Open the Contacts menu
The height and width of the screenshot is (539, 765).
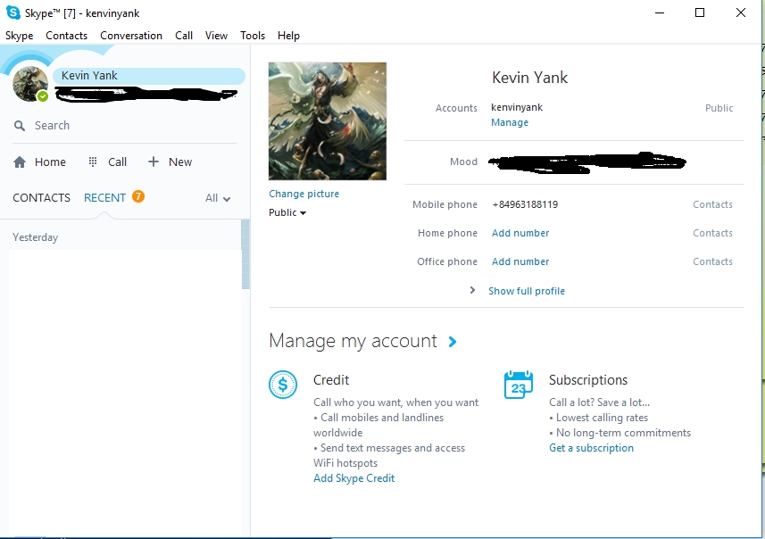point(66,36)
